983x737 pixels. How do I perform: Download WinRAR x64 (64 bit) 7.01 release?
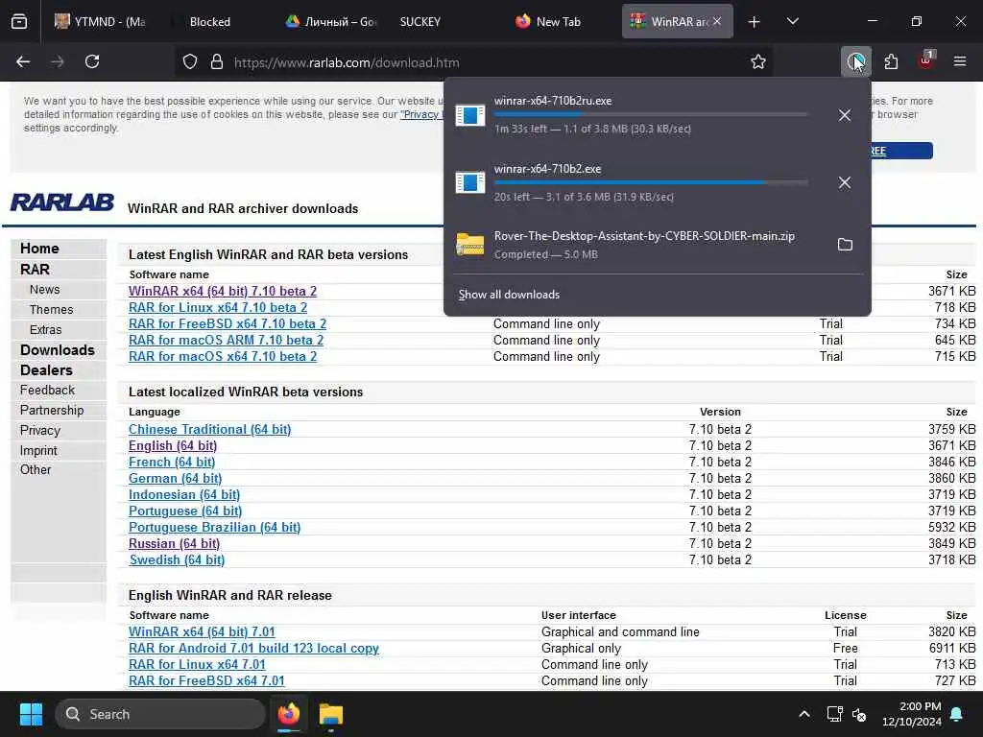(x=202, y=632)
